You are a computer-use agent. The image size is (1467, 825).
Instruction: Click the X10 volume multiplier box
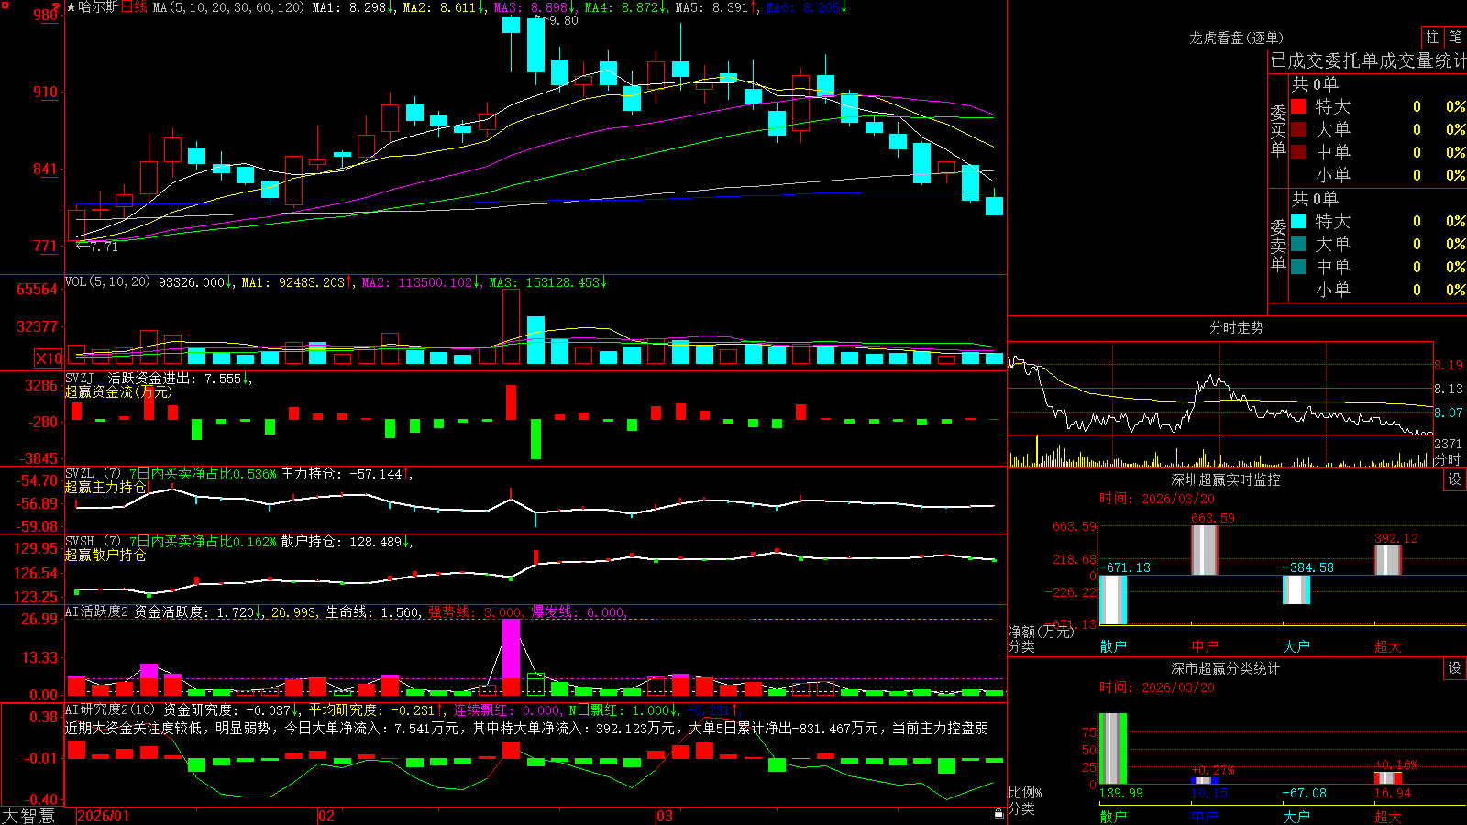pos(49,358)
